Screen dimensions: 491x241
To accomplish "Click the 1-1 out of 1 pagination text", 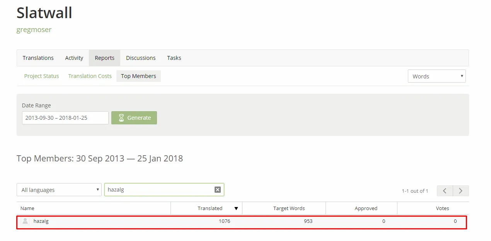I will coord(415,191).
